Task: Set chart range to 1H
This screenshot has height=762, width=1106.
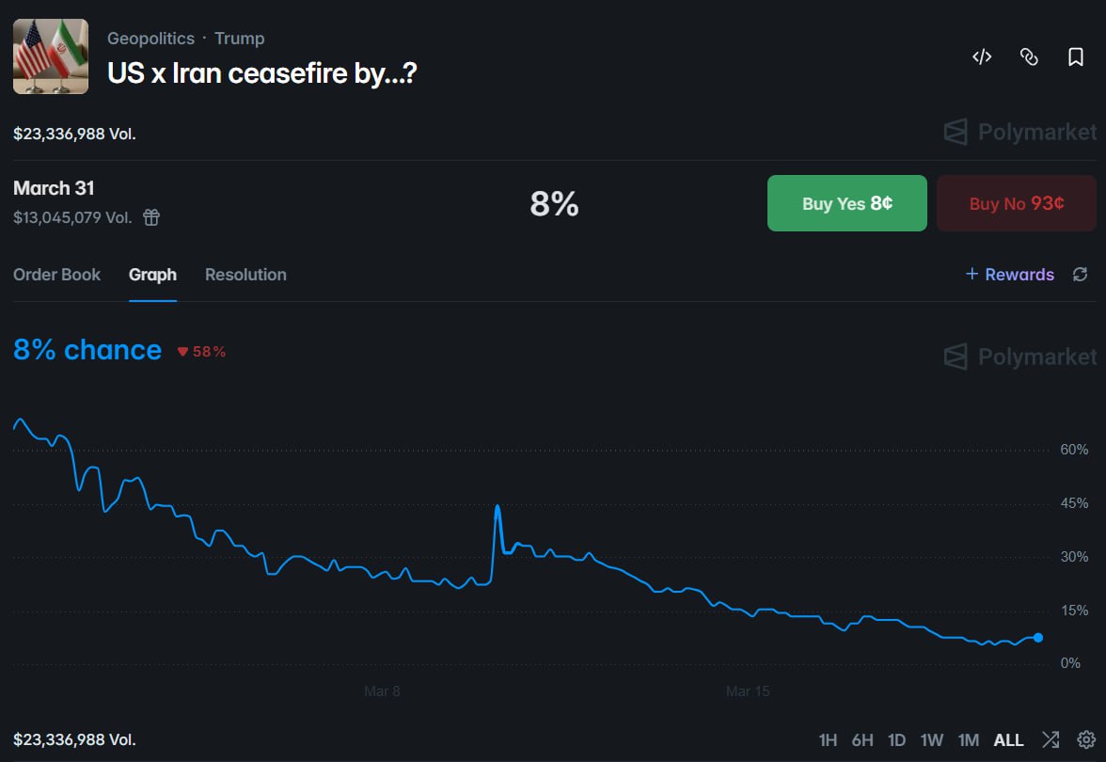Action: click(828, 739)
